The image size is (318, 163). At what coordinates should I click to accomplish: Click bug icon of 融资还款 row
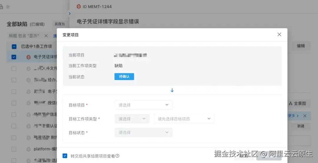pos(29,138)
